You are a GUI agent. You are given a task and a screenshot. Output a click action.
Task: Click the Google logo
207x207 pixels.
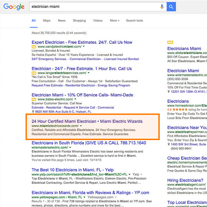click(14, 7)
